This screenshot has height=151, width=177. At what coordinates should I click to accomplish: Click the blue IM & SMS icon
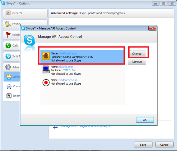point(8,56)
